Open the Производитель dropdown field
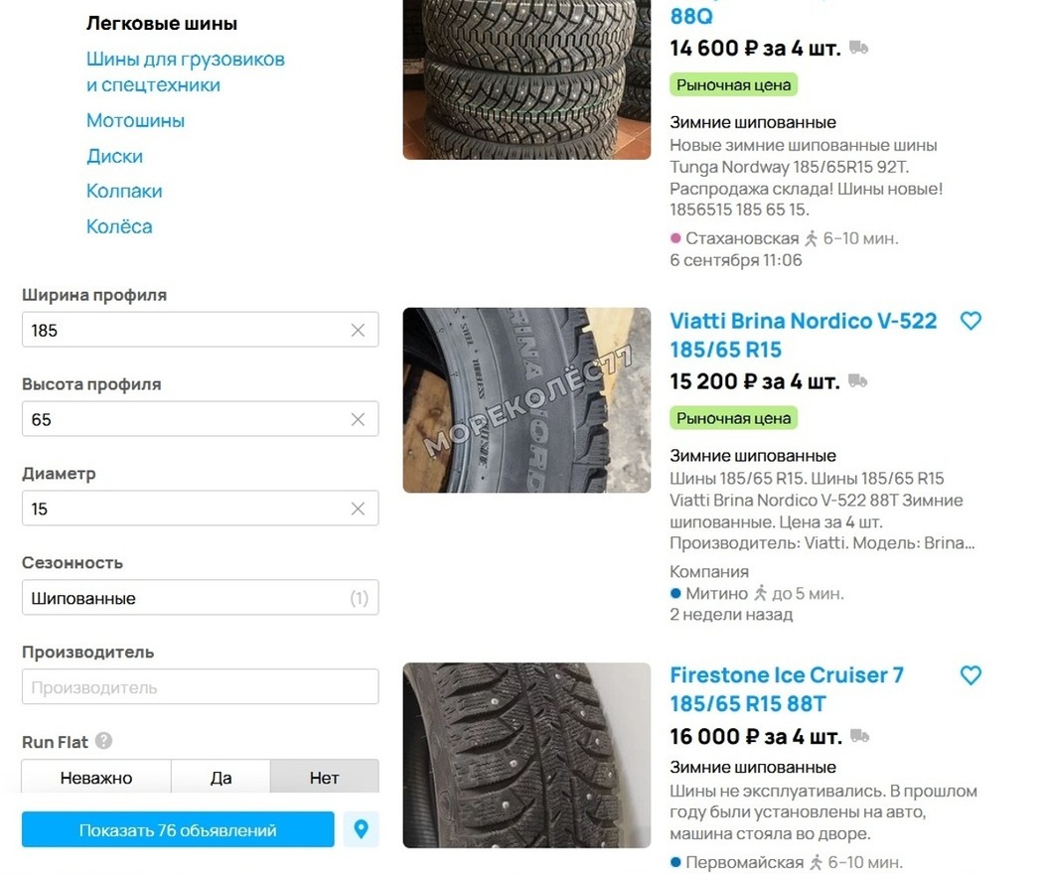This screenshot has height=874, width=1039. pyautogui.click(x=200, y=687)
